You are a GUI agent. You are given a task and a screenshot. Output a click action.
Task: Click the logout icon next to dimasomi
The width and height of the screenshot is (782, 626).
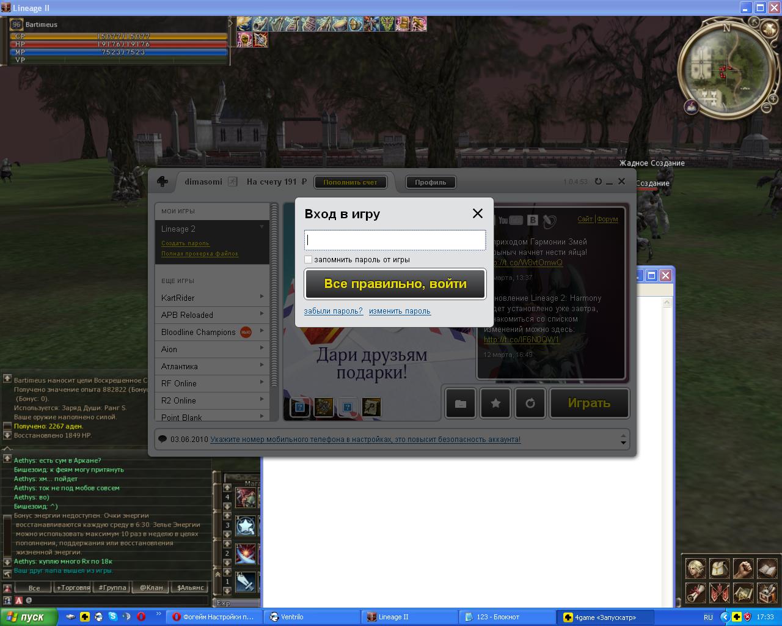pos(232,182)
